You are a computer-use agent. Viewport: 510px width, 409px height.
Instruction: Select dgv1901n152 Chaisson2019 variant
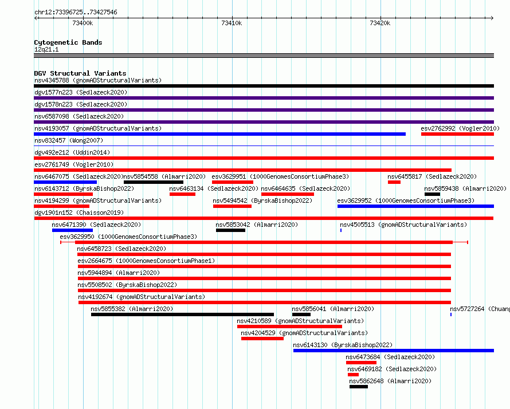[x=264, y=218]
